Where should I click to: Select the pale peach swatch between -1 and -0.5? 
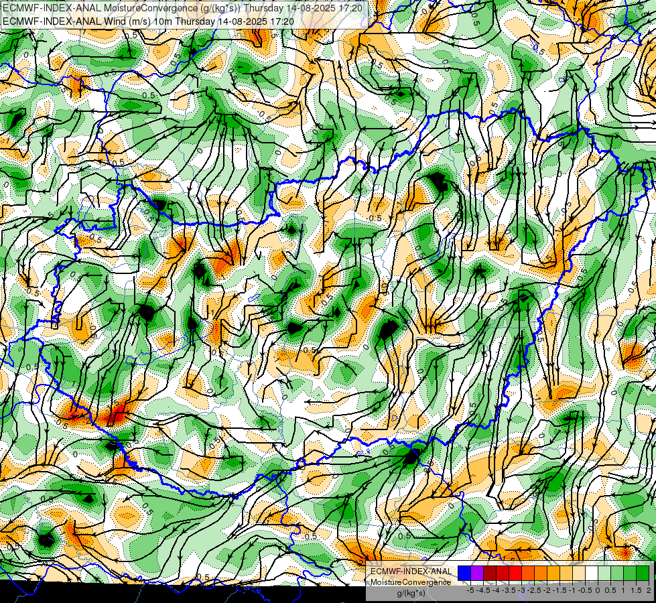pyautogui.click(x=579, y=573)
